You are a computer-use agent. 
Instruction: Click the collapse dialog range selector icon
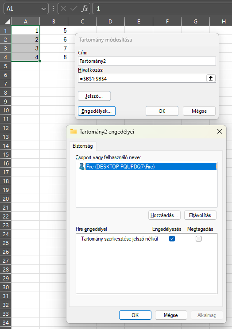[211, 78]
